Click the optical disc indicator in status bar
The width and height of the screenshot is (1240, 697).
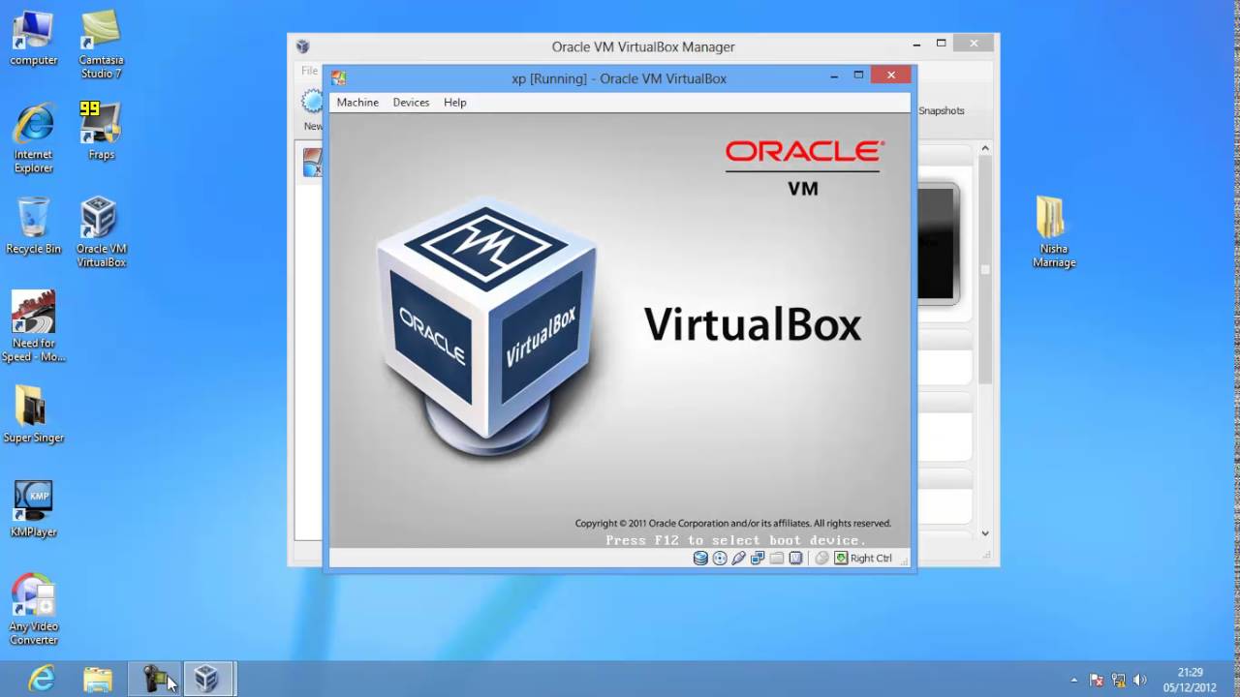tap(720, 558)
